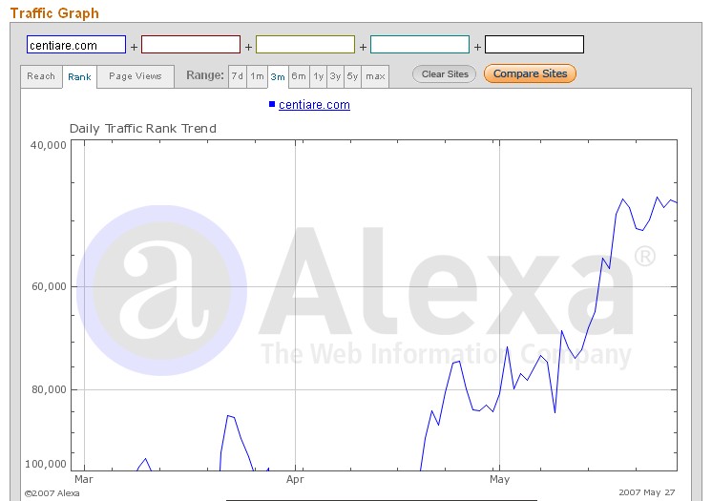This screenshot has height=501, width=712.
Task: Click the 60,000 y-axis label
Action: [x=49, y=286]
